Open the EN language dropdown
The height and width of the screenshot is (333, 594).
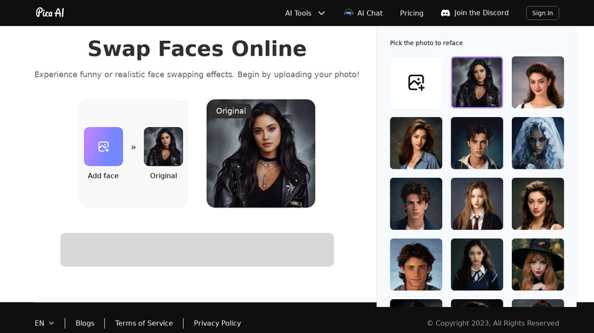pos(45,323)
